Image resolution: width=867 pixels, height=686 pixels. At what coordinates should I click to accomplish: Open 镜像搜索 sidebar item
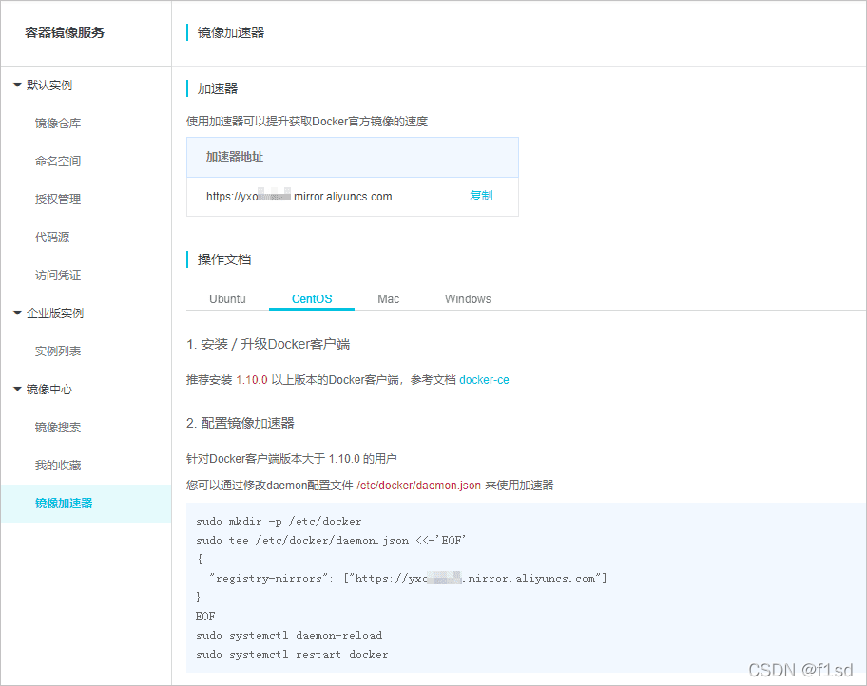click(x=58, y=428)
